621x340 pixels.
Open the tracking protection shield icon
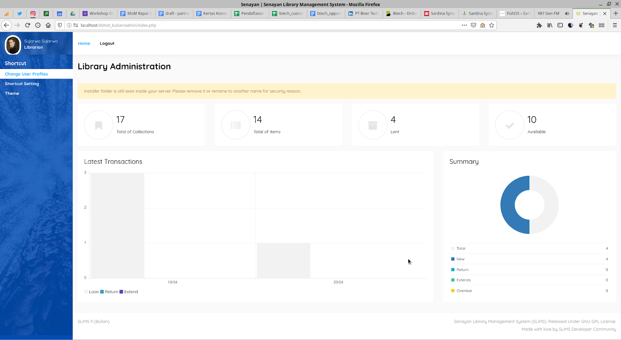[60, 25]
